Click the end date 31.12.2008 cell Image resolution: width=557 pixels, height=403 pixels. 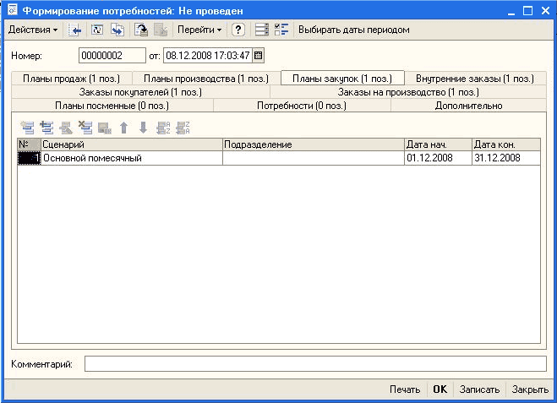tap(506, 158)
